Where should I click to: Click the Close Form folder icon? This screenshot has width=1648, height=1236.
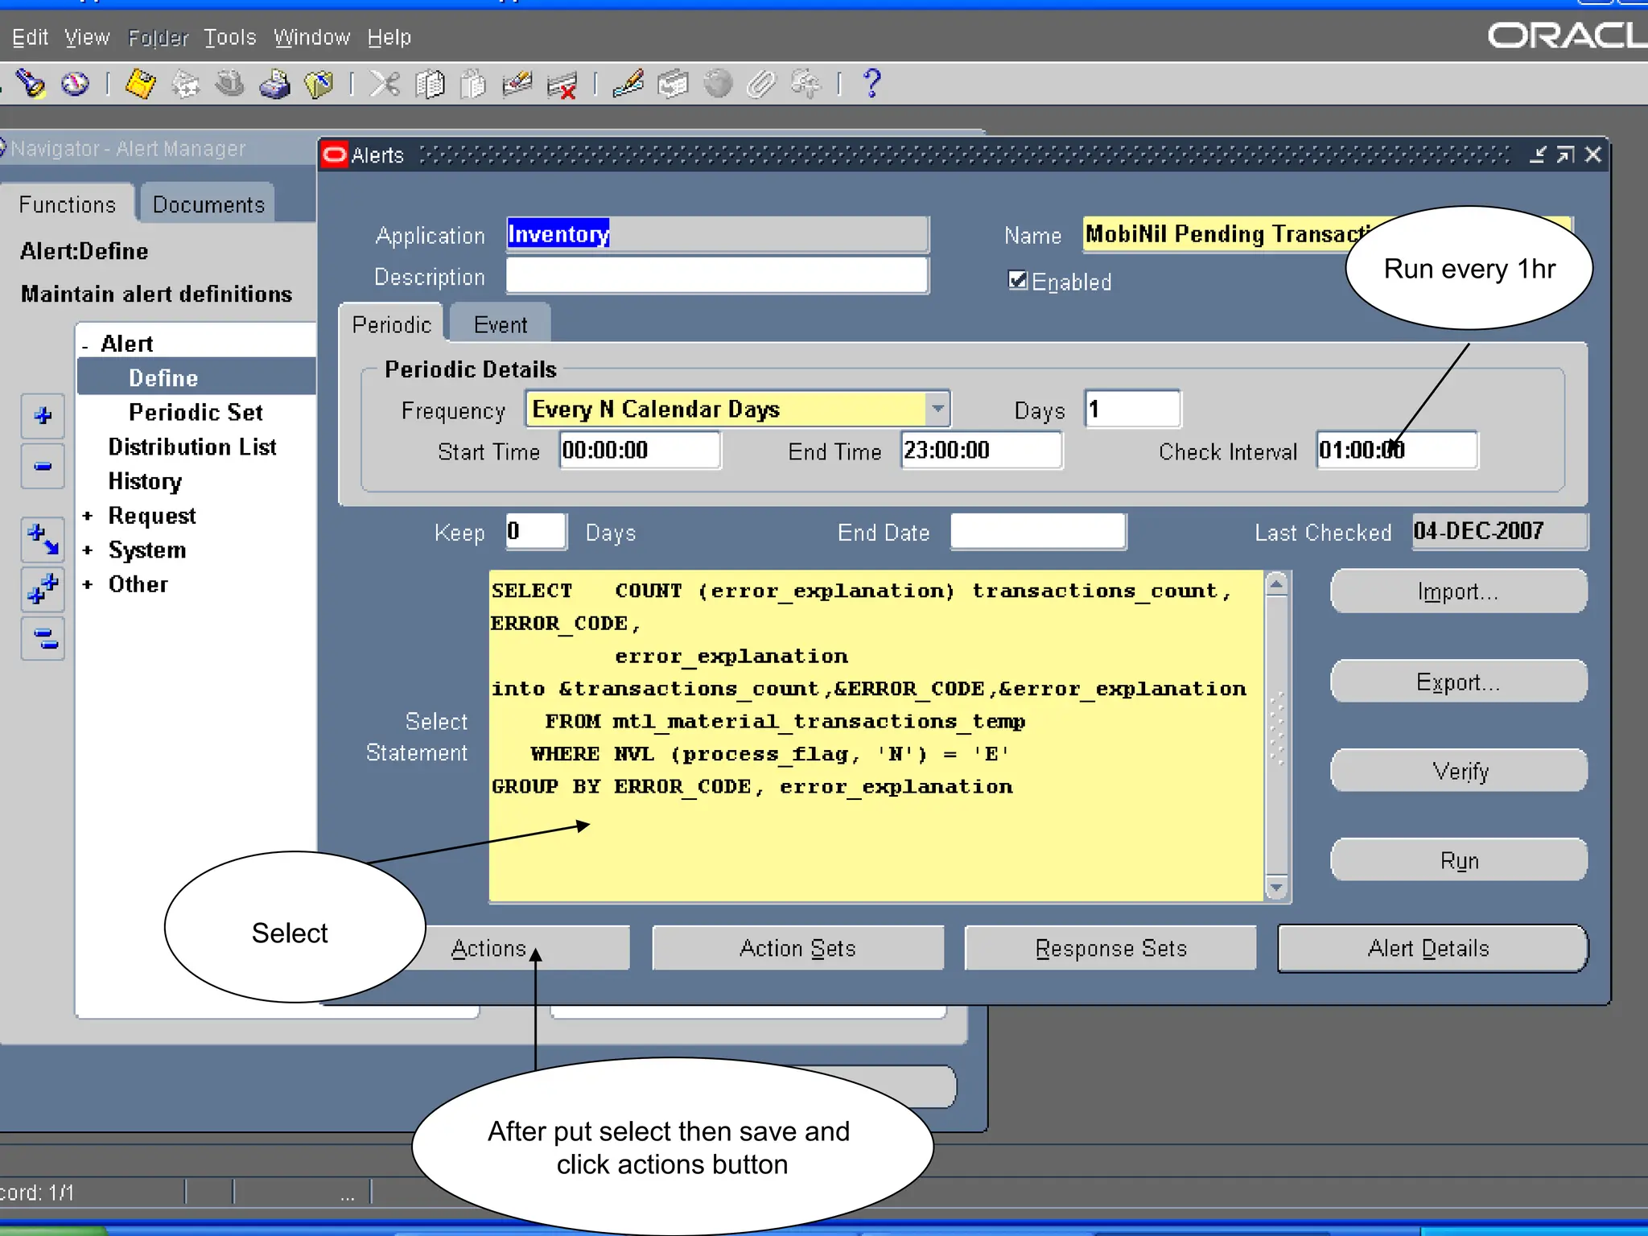[x=319, y=84]
